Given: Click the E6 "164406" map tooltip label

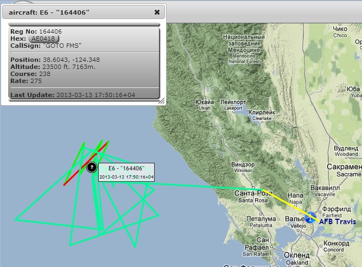Looking at the screenshot, I should point(126,173).
